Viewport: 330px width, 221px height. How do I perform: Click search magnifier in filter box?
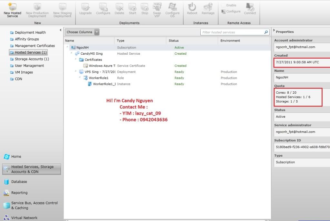click(266, 32)
